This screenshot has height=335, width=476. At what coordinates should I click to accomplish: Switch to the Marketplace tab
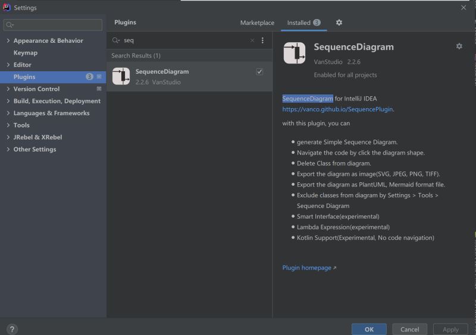[257, 23]
